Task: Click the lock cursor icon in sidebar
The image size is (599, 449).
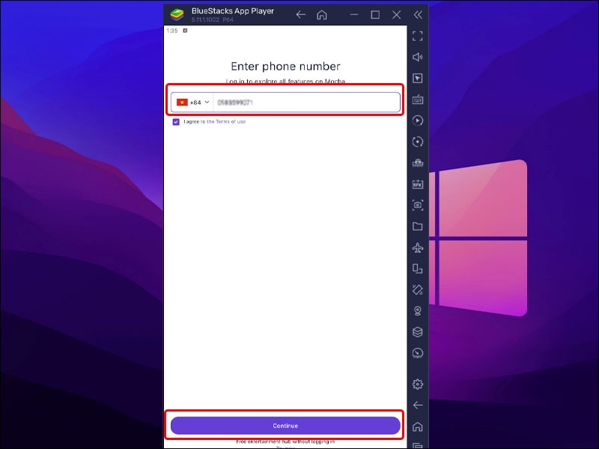Action: pos(418,79)
